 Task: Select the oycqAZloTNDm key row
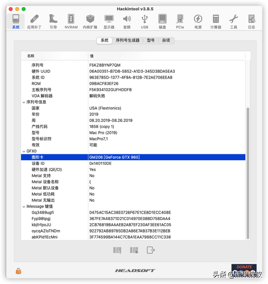click(133, 231)
